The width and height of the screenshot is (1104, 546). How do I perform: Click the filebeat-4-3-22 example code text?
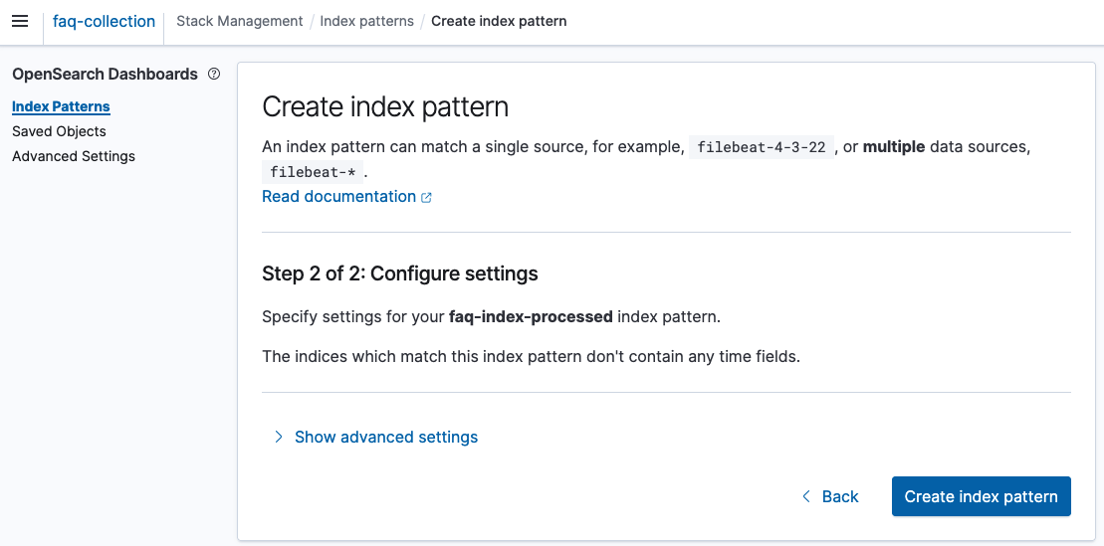pos(762,147)
